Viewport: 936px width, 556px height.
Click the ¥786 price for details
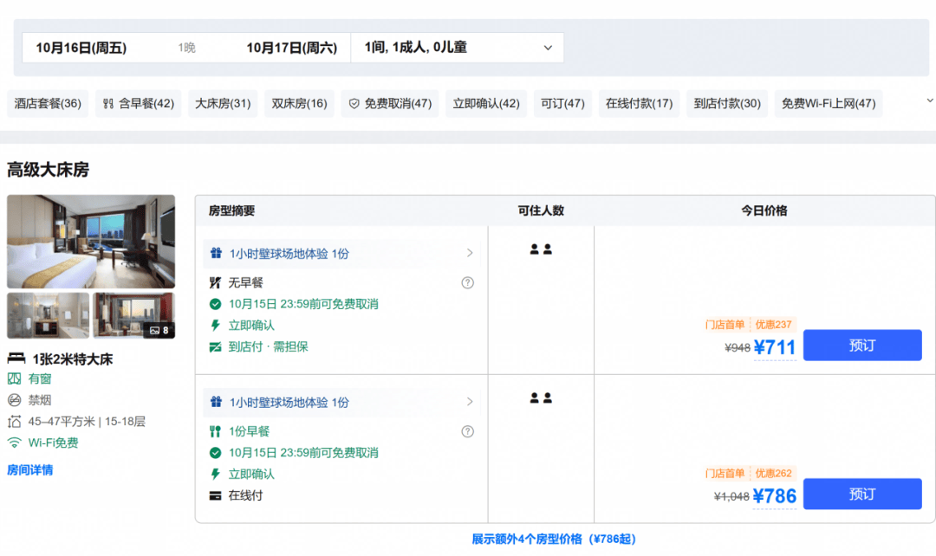pyautogui.click(x=775, y=495)
